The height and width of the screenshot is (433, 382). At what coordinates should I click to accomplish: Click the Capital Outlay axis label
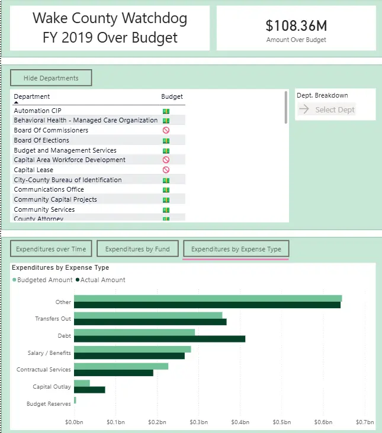(x=52, y=387)
